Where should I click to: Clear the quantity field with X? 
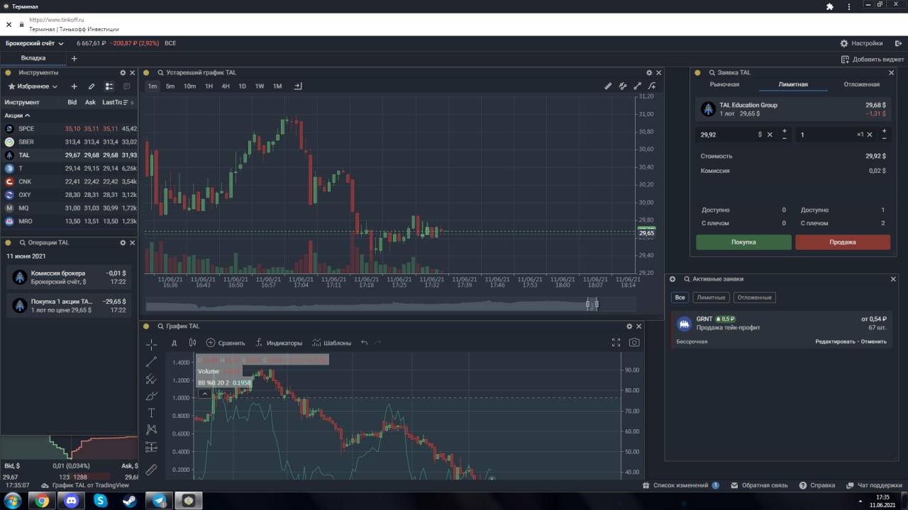tap(870, 135)
